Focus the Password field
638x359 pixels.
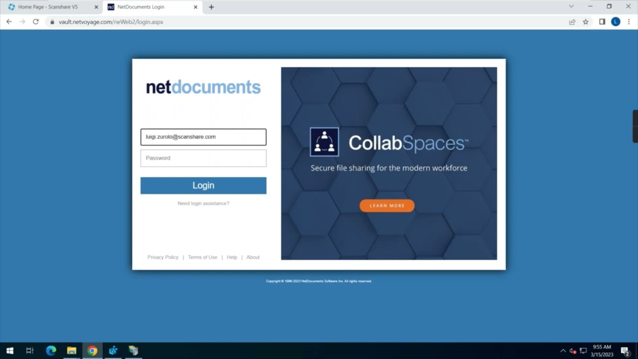(203, 158)
